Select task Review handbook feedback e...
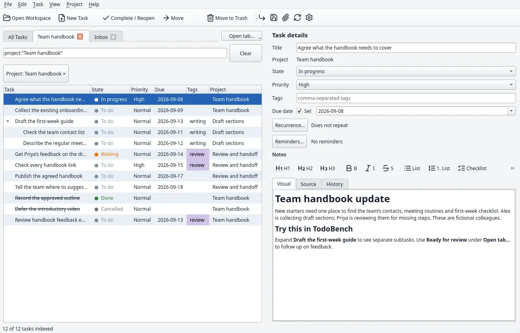Screen dimensions: 520x333 click(132, 220)
